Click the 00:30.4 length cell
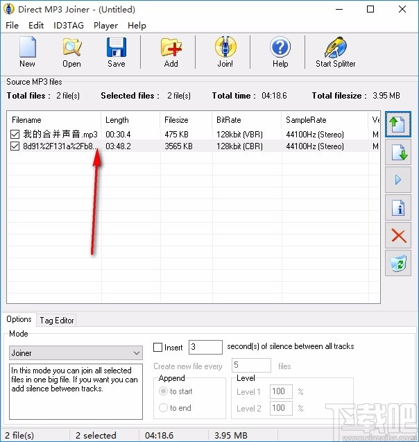This screenshot has width=419, height=442. [x=118, y=134]
